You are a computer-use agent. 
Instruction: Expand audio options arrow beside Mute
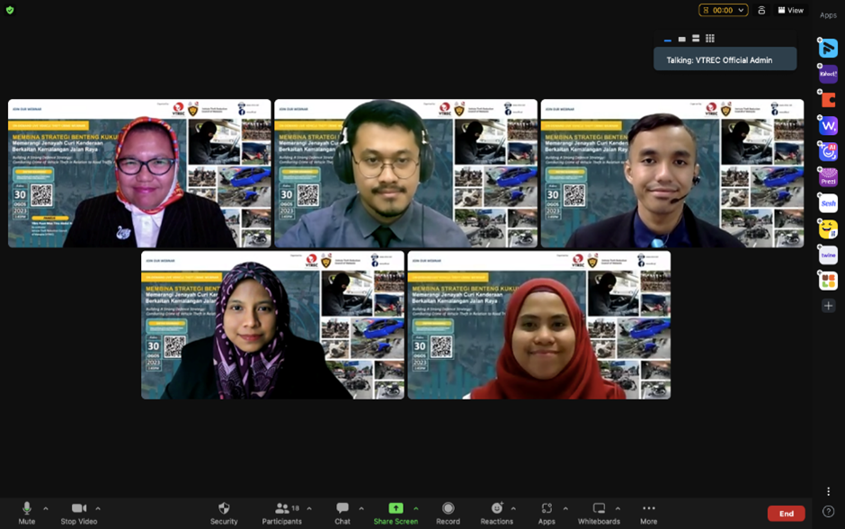click(x=46, y=508)
